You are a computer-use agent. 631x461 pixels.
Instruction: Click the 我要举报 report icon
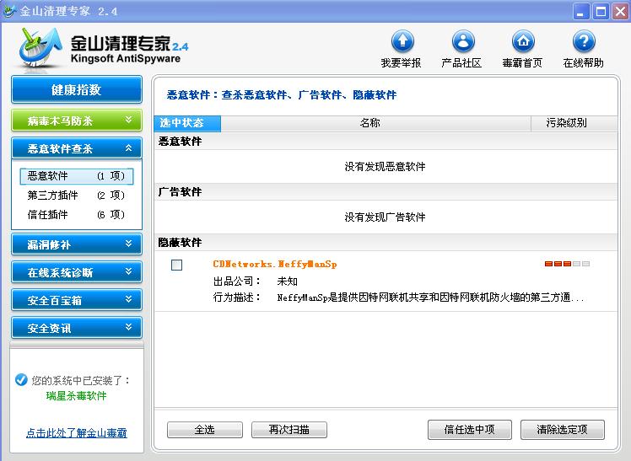(x=402, y=41)
